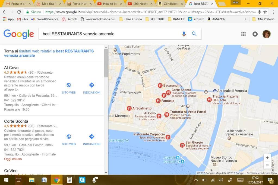Open sito wix bookmark
This screenshot has height=185, width=278.
196,19
